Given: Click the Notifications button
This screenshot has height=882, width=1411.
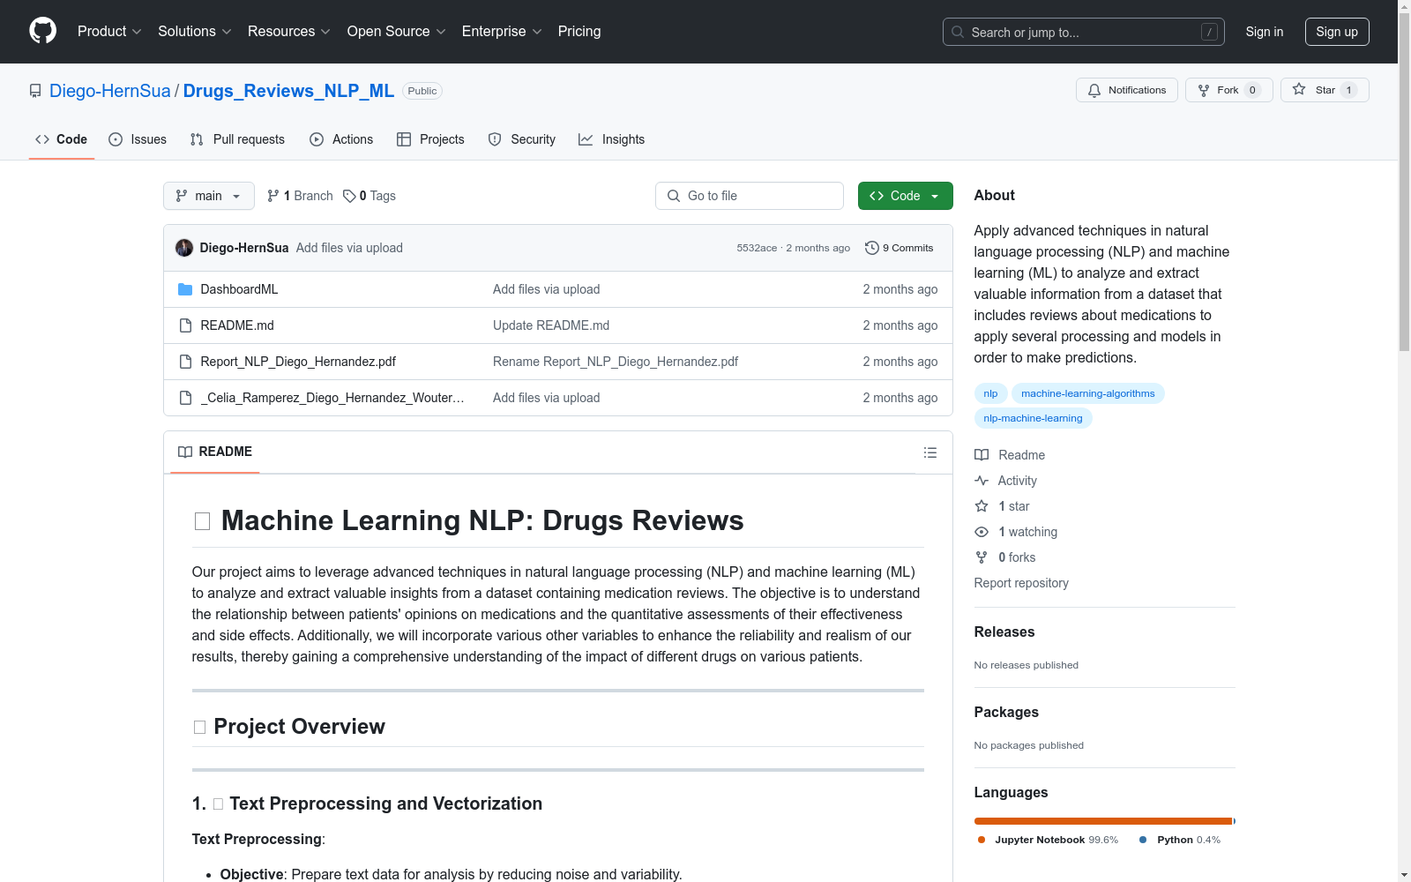Looking at the screenshot, I should coord(1127,90).
